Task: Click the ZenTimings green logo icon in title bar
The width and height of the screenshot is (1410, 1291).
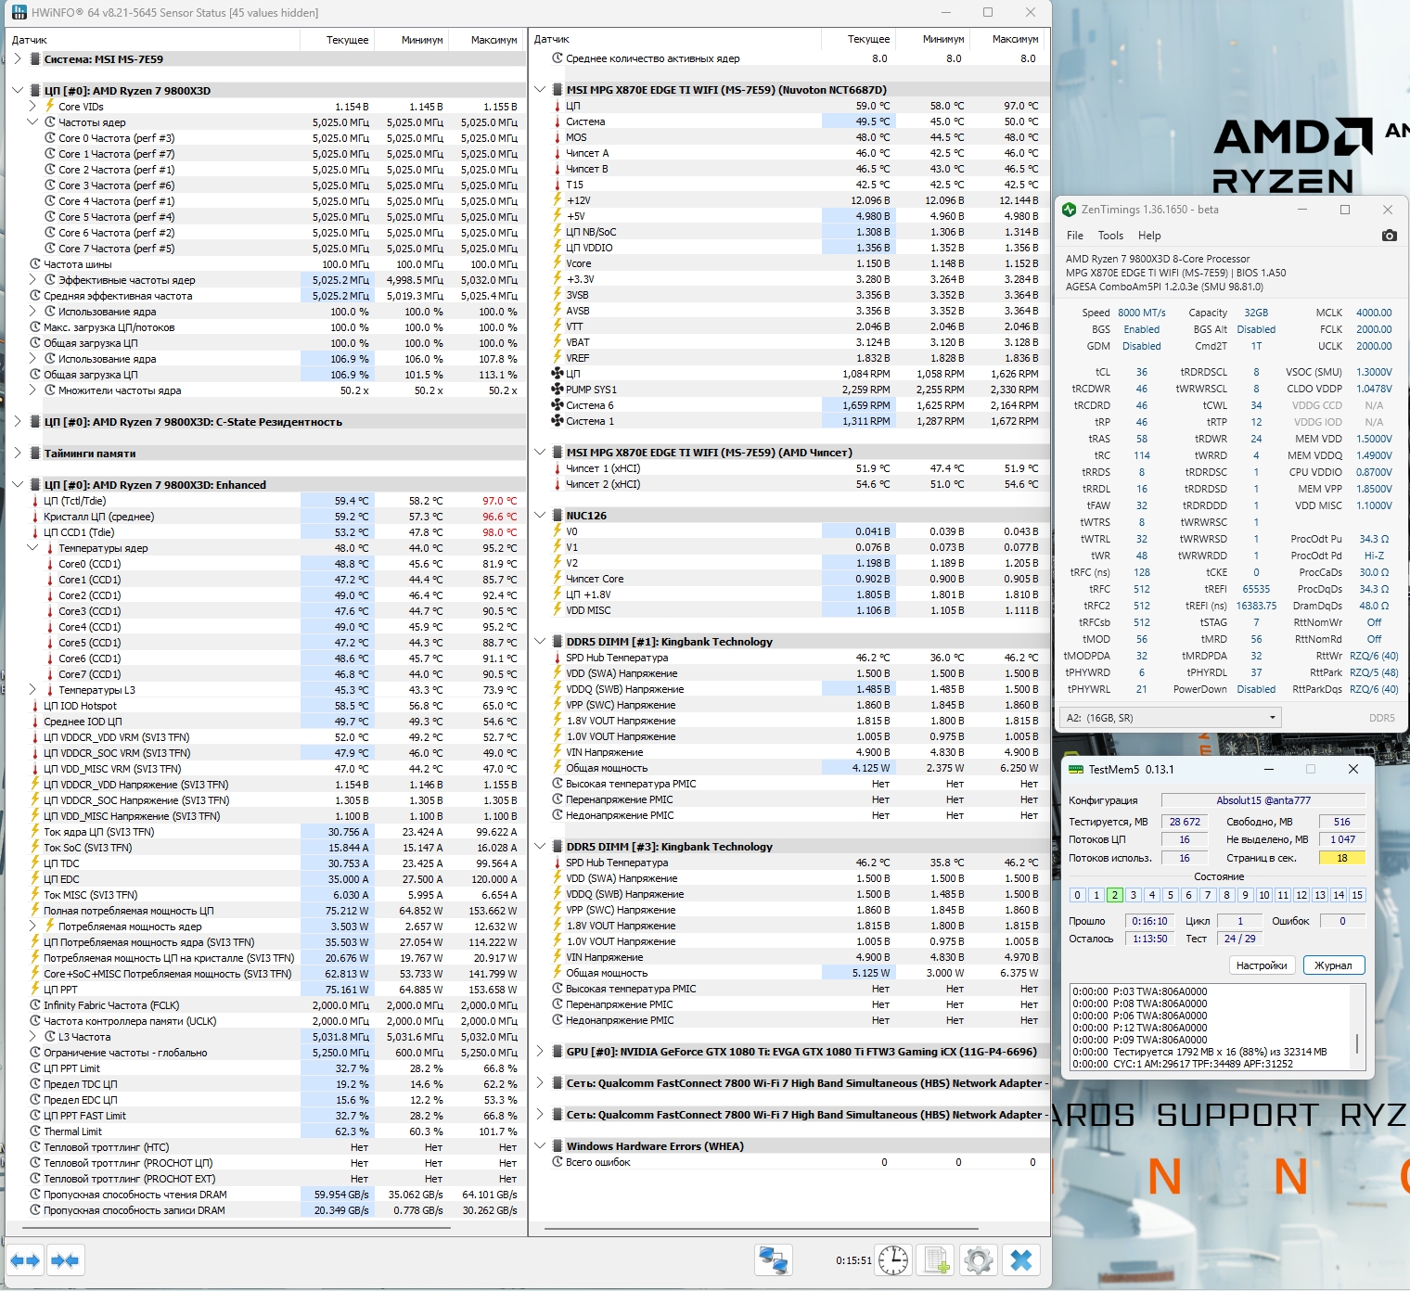Action: click(x=1070, y=210)
